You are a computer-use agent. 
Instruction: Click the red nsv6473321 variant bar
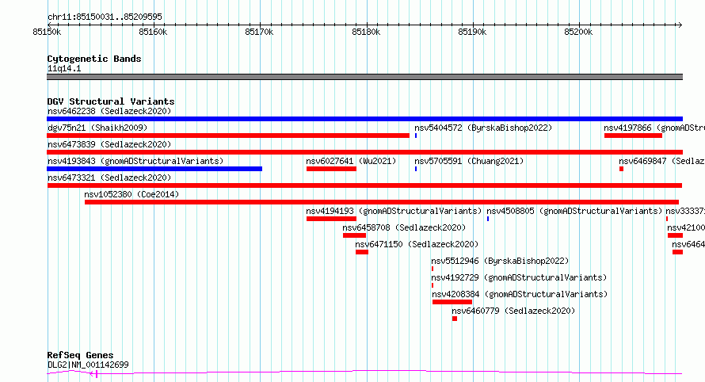coord(364,185)
